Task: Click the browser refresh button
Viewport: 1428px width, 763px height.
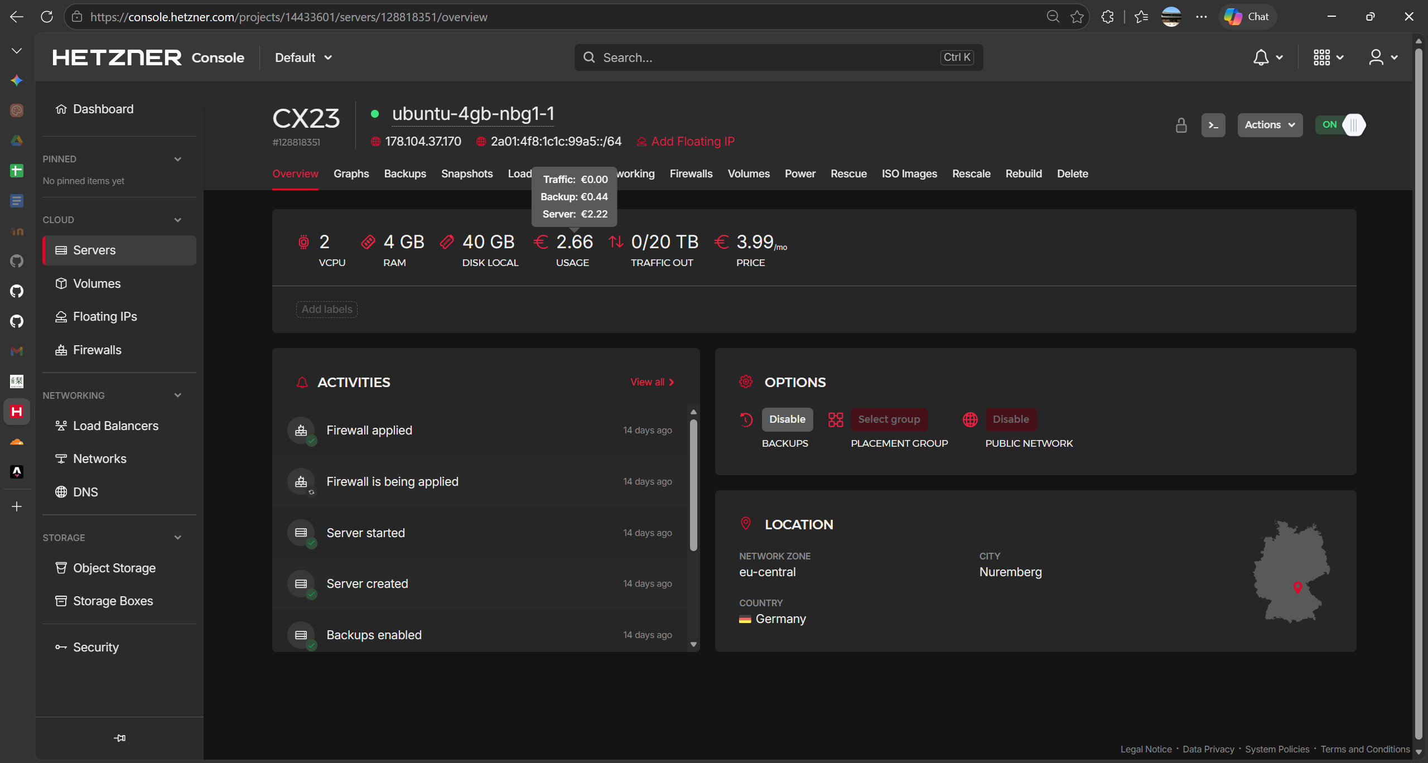Action: [47, 17]
